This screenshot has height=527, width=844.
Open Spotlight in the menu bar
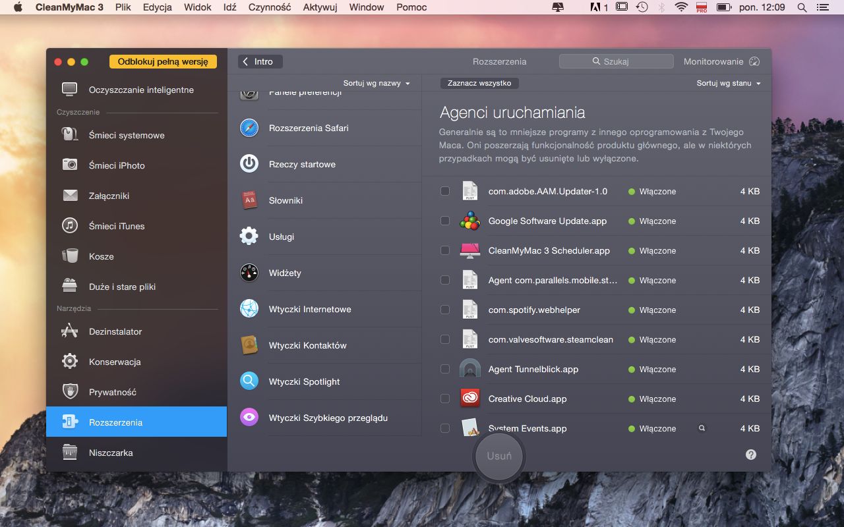[802, 7]
